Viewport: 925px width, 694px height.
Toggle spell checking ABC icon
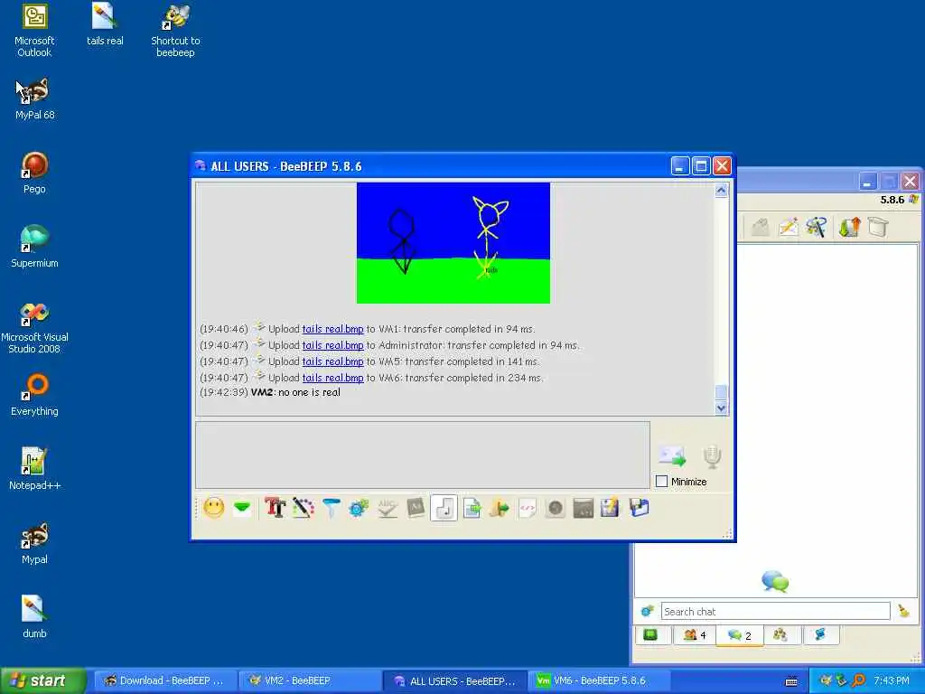coord(387,508)
